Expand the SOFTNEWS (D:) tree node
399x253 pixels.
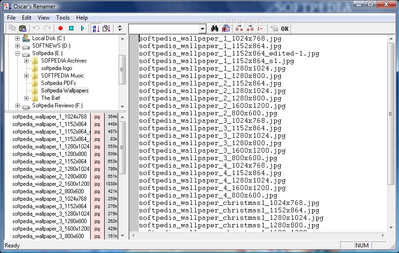(17, 46)
